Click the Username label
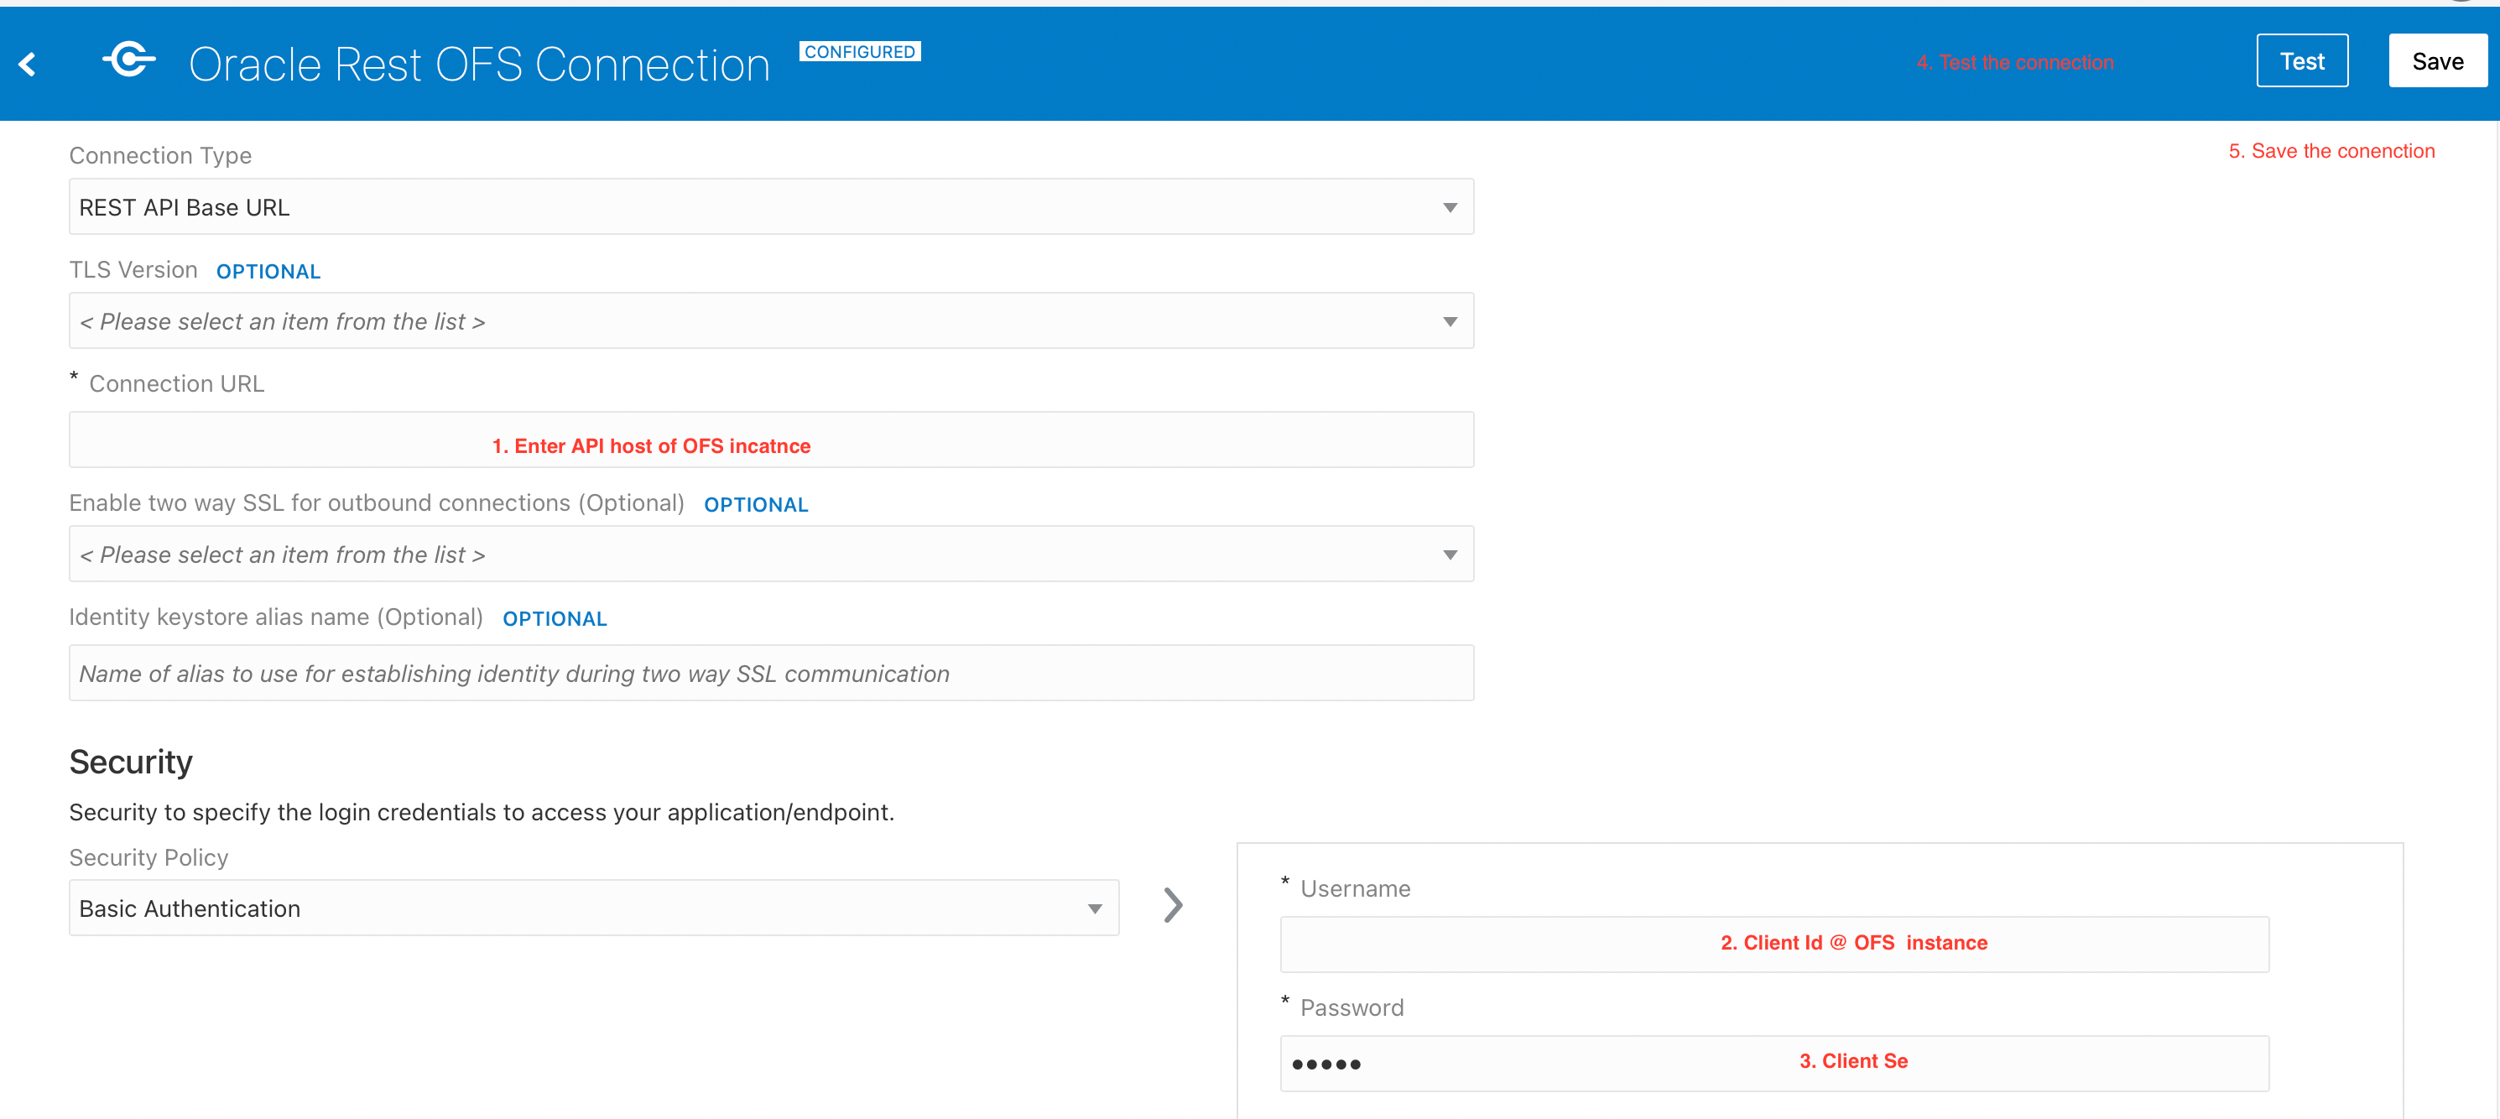2500x1119 pixels. [1355, 889]
